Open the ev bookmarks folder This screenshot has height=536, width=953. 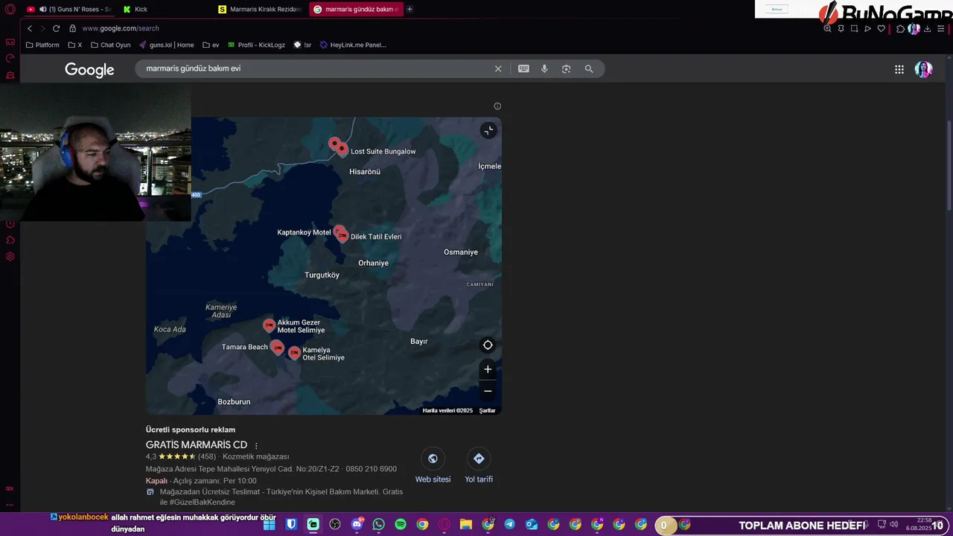[x=211, y=45]
